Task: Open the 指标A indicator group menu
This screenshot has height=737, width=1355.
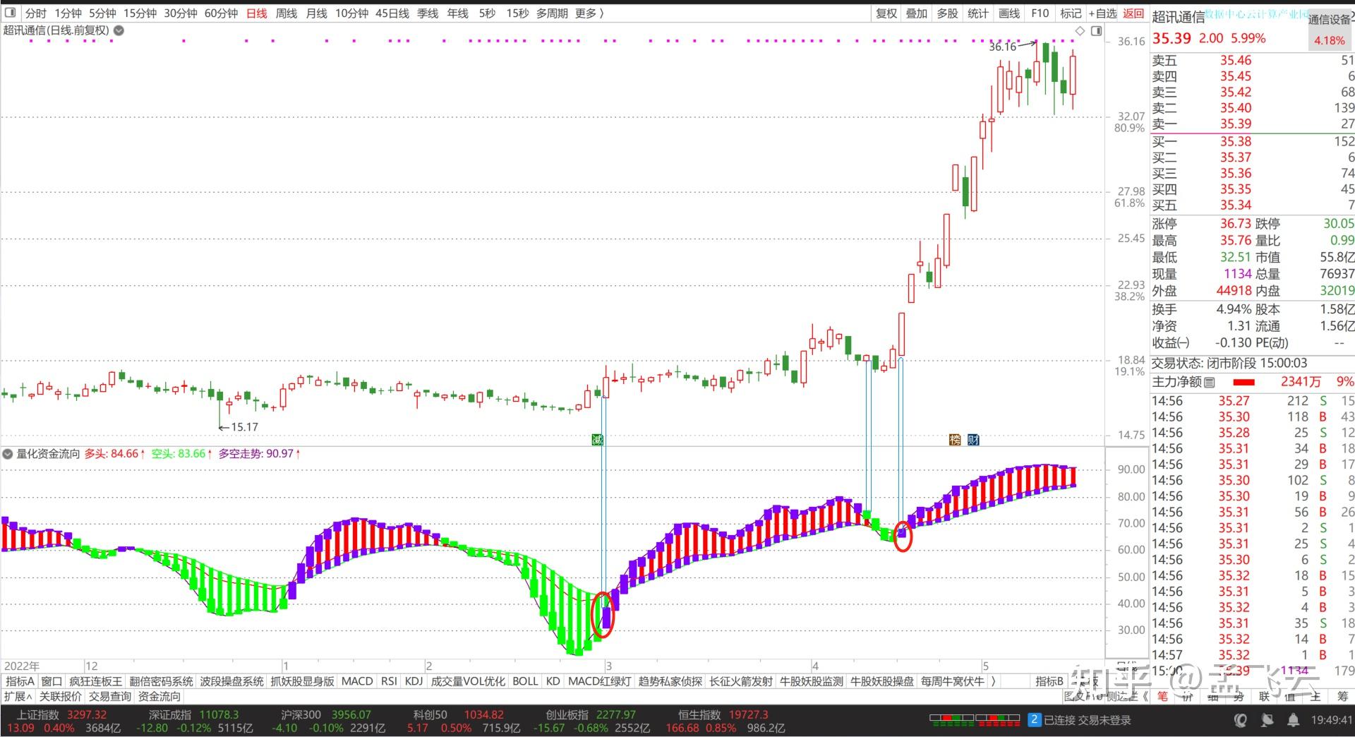Action: 20,681
